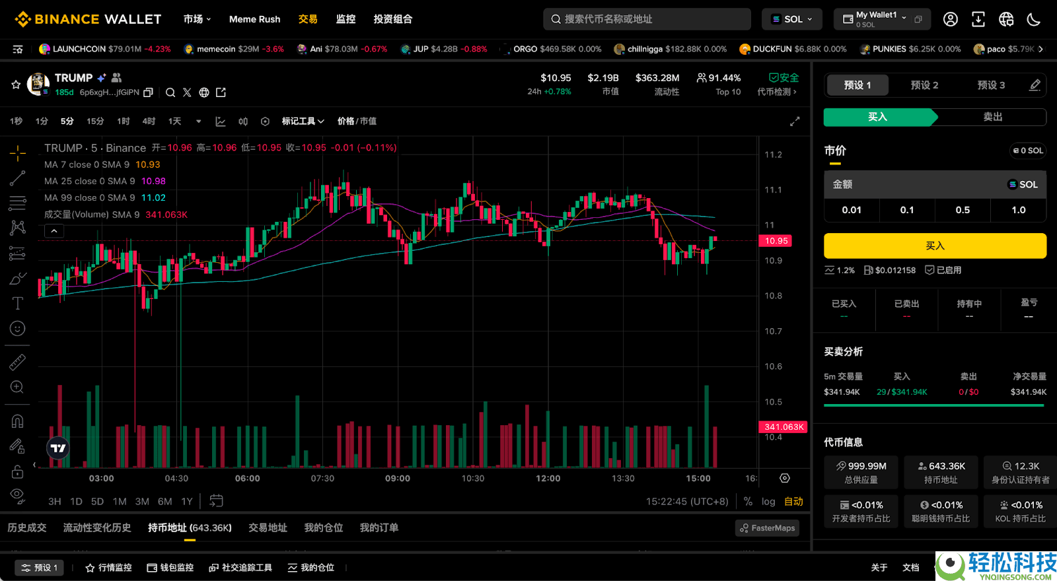This screenshot has width=1057, height=581.
Task: Select the text annotation tool
Action: coord(17,304)
